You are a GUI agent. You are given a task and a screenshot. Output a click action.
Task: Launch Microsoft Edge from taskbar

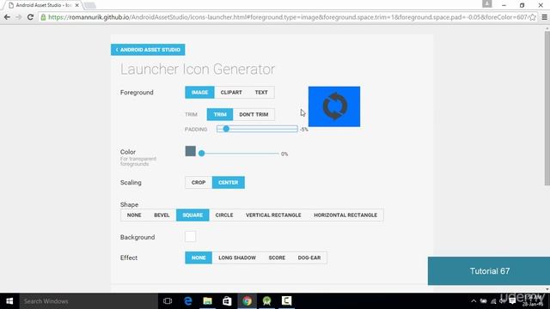(x=188, y=301)
